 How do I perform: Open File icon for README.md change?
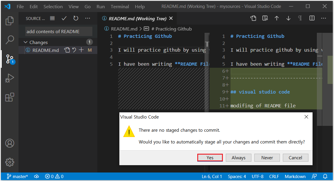(67, 50)
